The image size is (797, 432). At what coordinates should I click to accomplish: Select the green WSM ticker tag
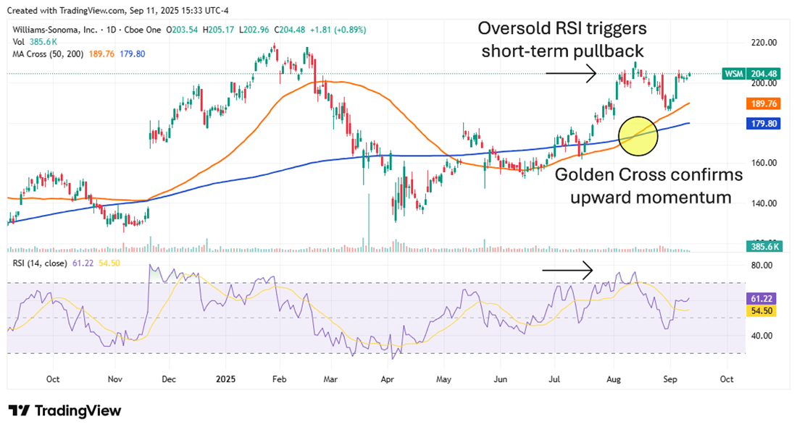click(x=735, y=73)
